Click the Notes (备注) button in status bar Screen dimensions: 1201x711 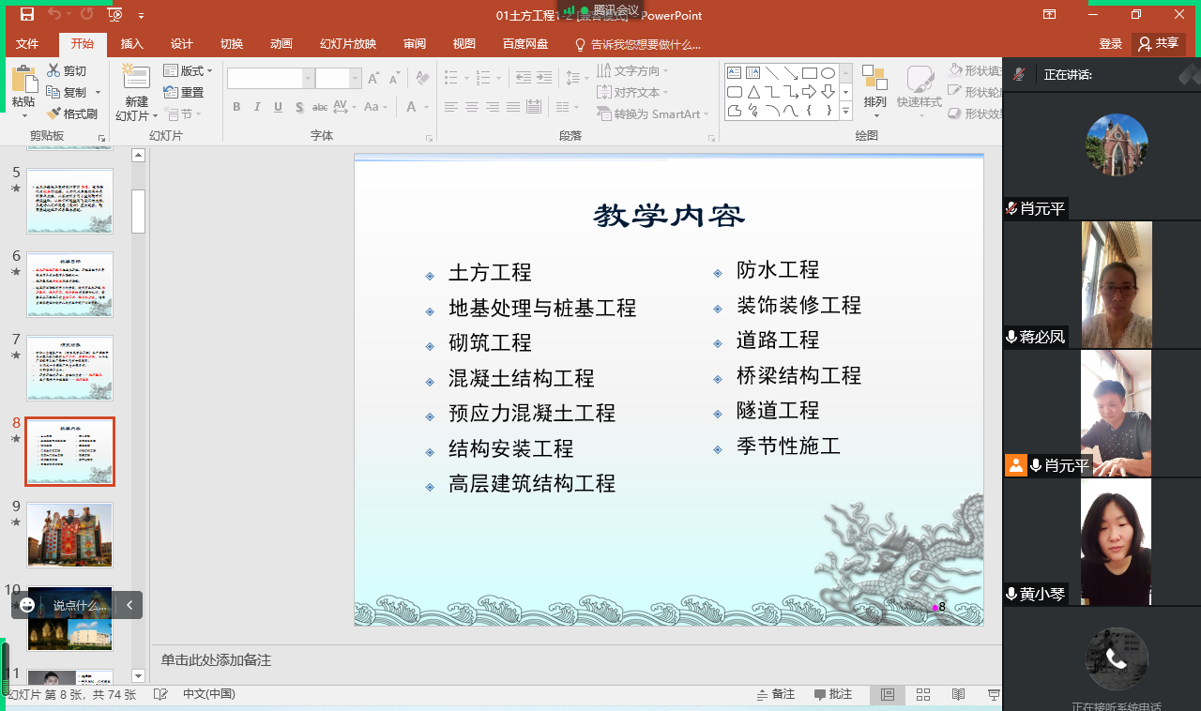776,695
